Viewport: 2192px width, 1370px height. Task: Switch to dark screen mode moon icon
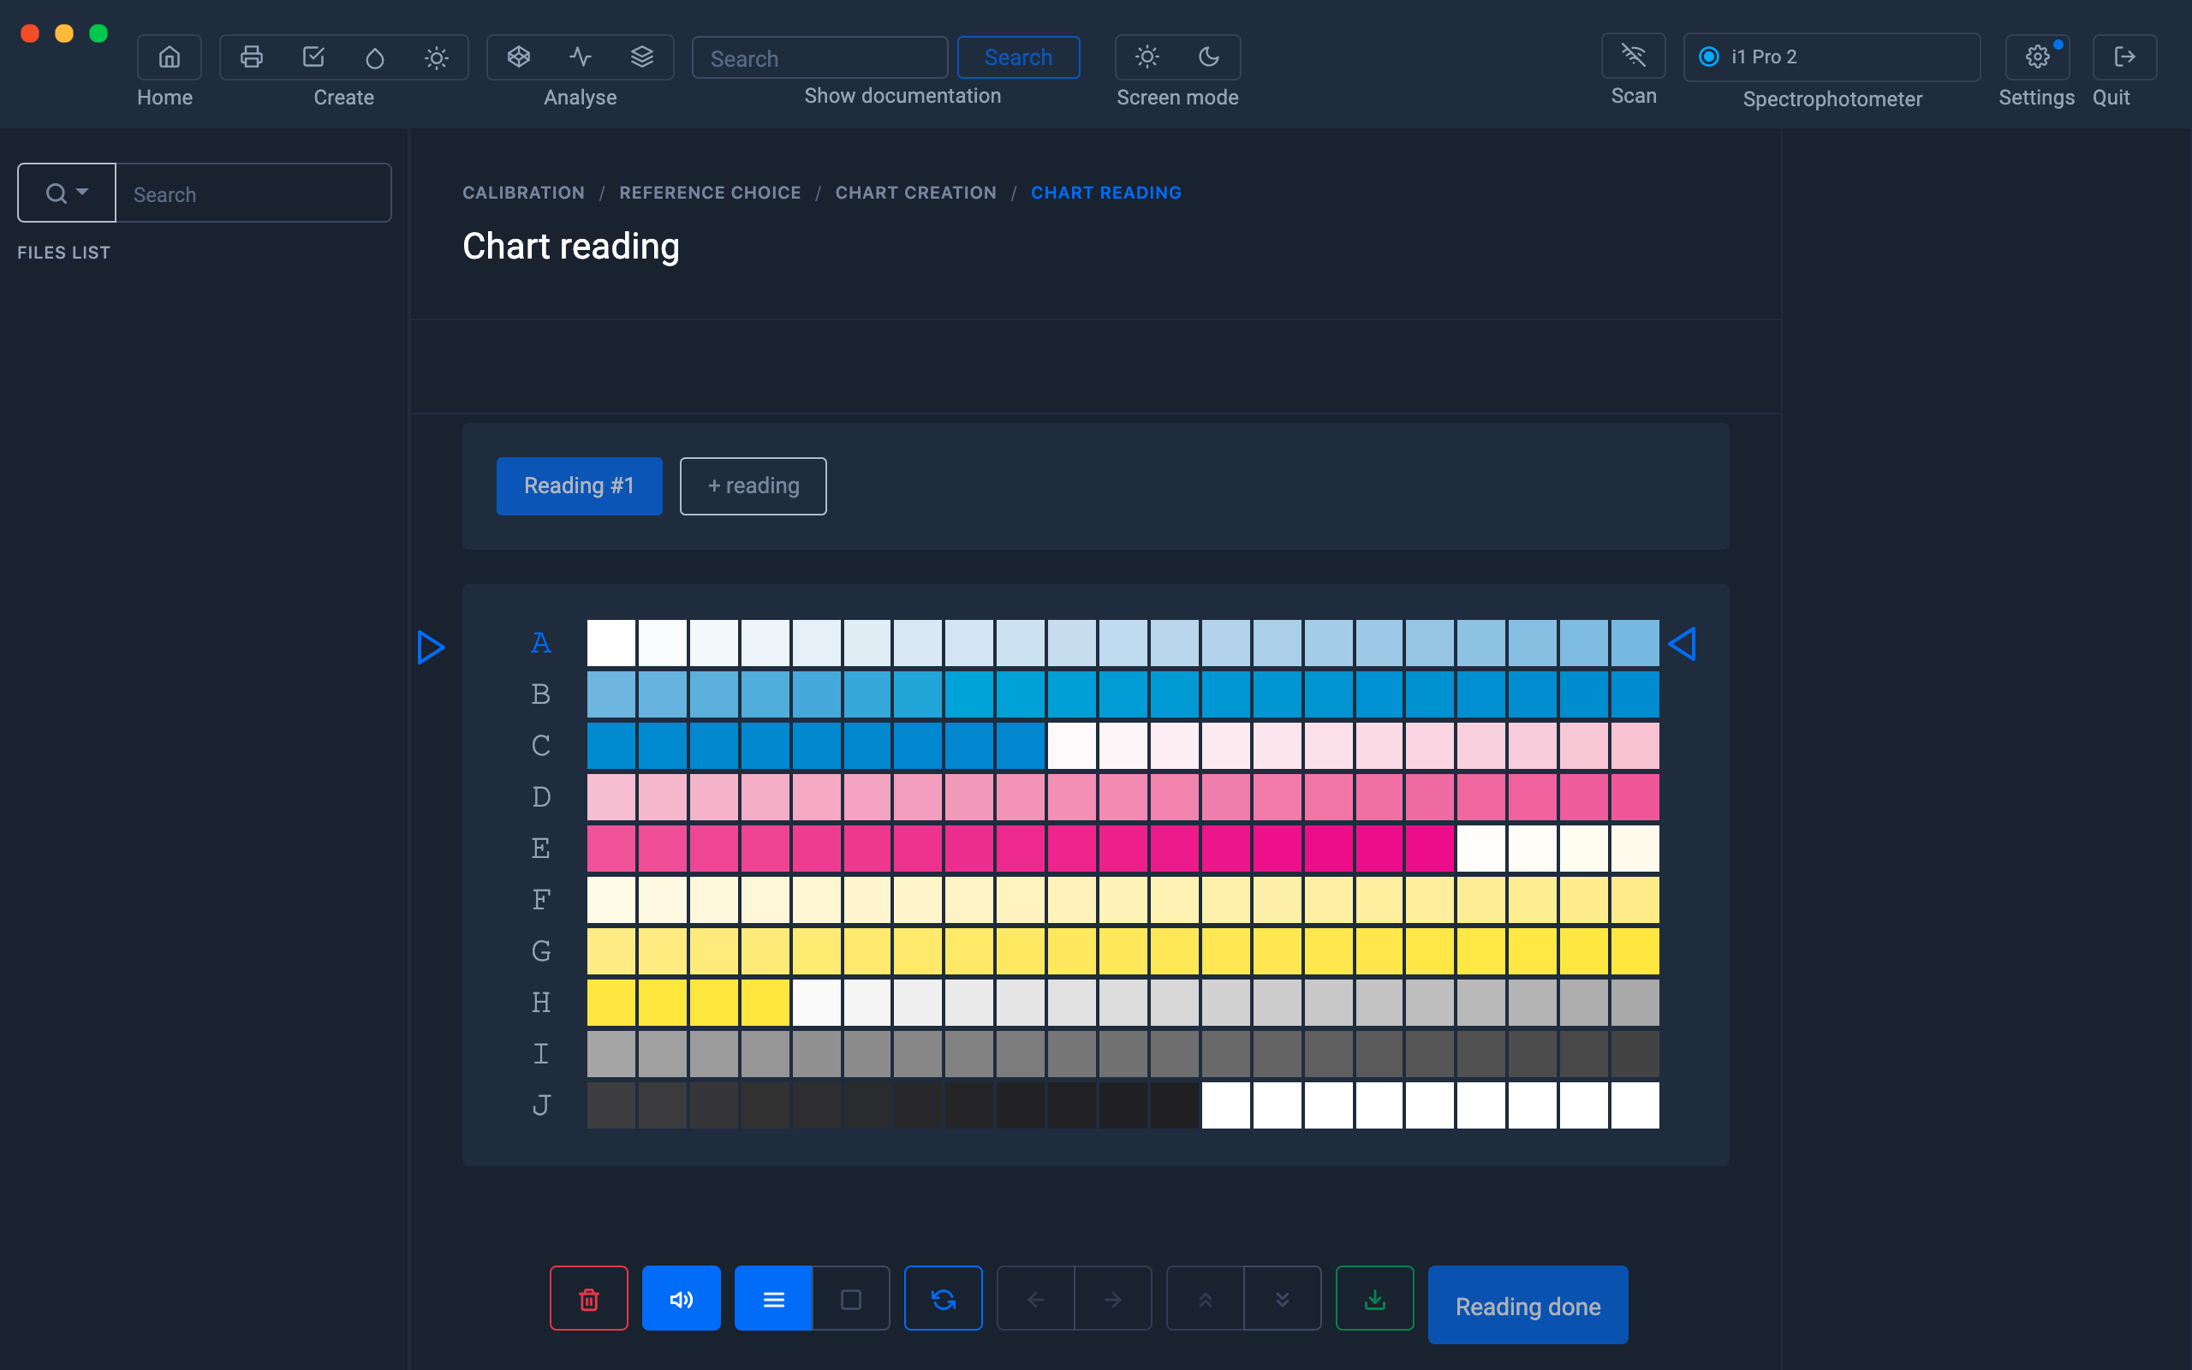(1209, 57)
